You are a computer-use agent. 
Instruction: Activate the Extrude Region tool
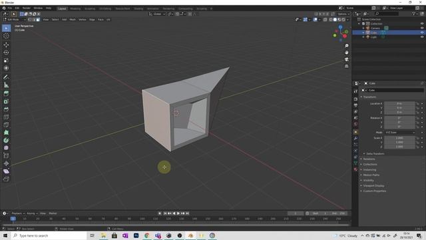6,93
